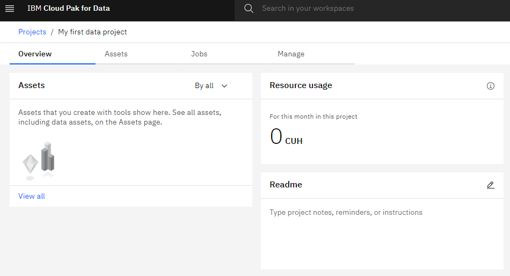Open the Jobs tab
This screenshot has height=276, width=510.
(199, 54)
